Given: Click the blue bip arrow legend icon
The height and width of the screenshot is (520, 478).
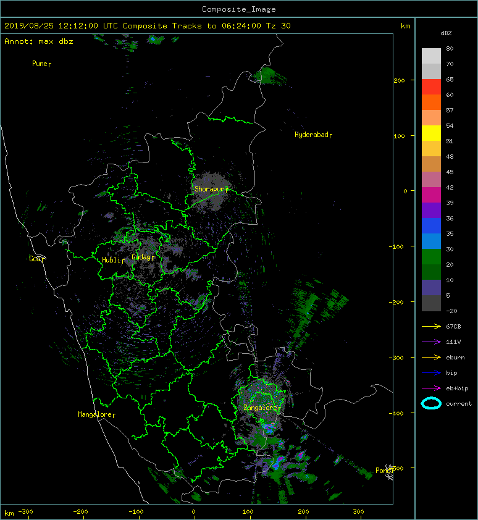Looking at the screenshot, I should (431, 373).
